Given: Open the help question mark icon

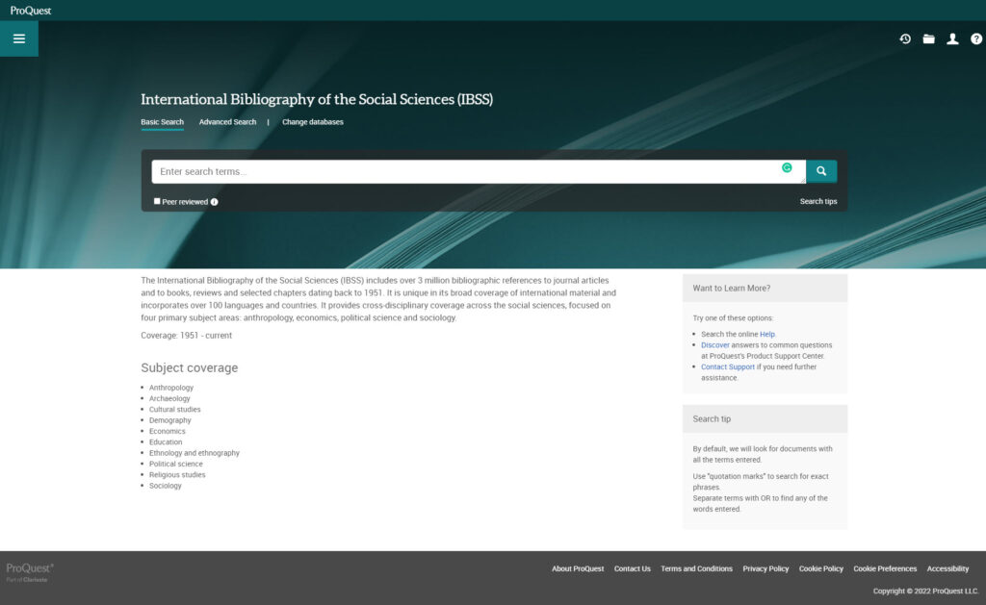Looking at the screenshot, I should [x=975, y=39].
